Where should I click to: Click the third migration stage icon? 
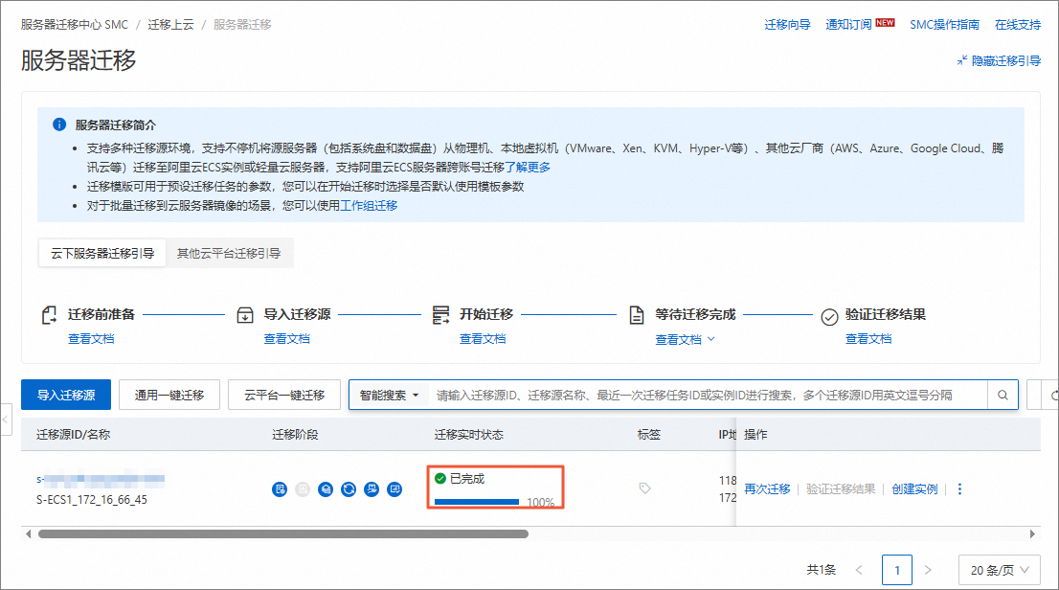(x=326, y=488)
